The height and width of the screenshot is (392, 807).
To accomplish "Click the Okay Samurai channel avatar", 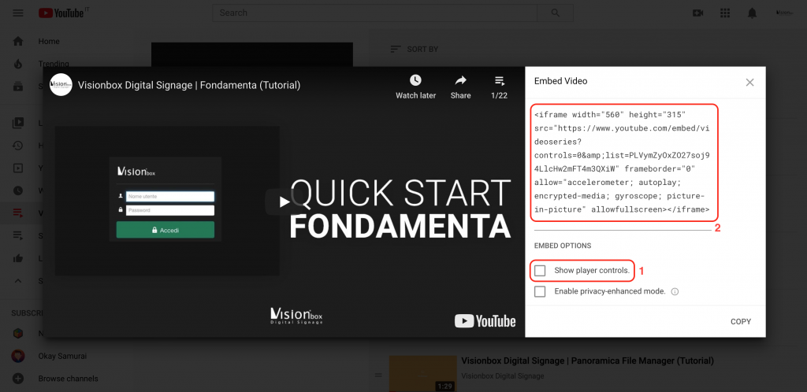I will click(18, 356).
